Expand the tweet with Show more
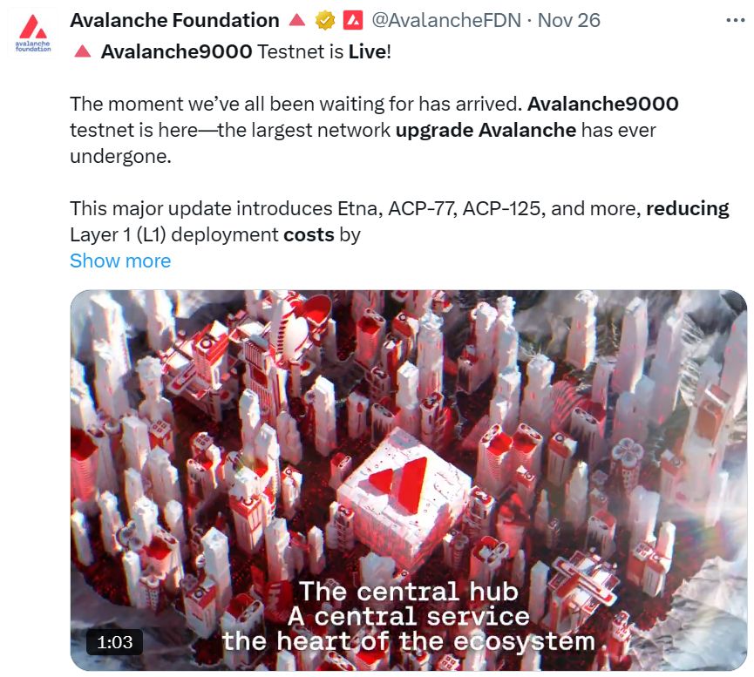754x677 pixels. point(120,261)
